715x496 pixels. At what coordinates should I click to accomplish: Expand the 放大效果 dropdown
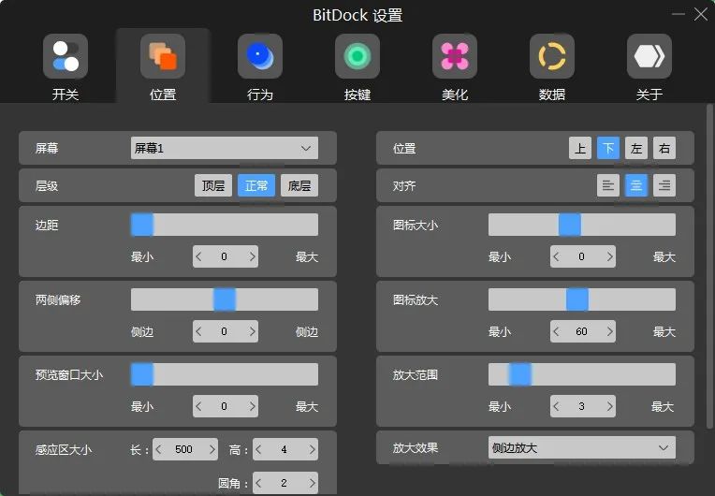581,448
